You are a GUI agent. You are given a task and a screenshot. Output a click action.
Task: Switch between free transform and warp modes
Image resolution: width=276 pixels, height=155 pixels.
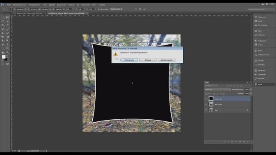[136, 9]
